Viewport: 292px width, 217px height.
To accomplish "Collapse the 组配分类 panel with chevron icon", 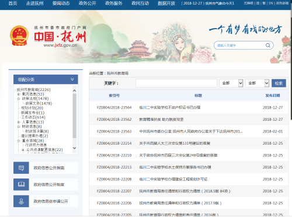I will [x=72, y=79].
